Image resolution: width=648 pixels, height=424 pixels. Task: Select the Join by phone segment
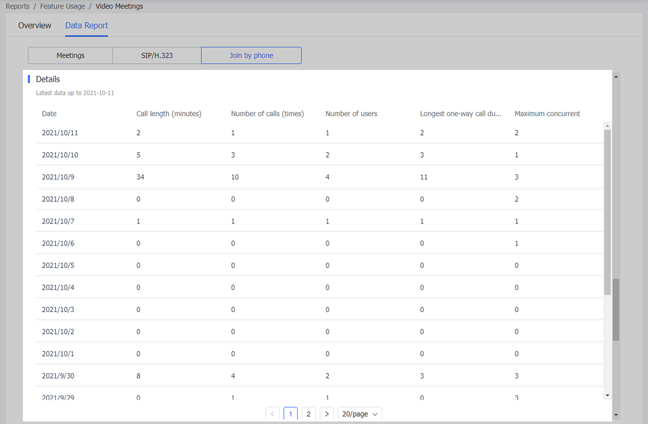pyautogui.click(x=251, y=55)
